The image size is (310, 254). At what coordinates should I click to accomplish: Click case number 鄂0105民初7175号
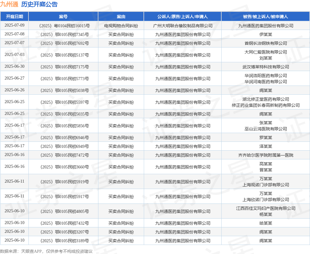tap(72, 67)
